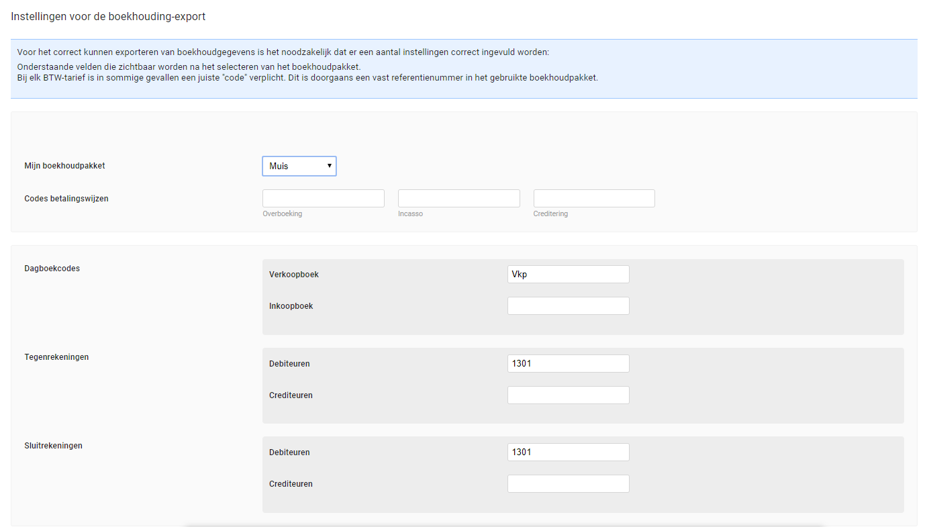Click the 'Crediteuren' label under Sluitrekeningen

point(291,484)
